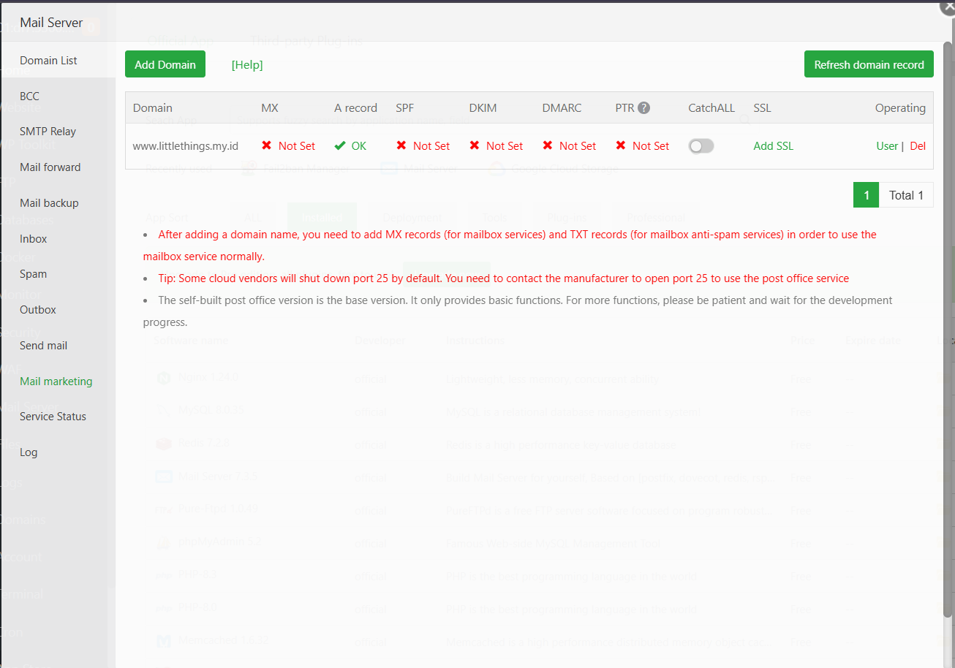Click Add SSL for the domain
This screenshot has height=668, width=955.
pos(773,145)
